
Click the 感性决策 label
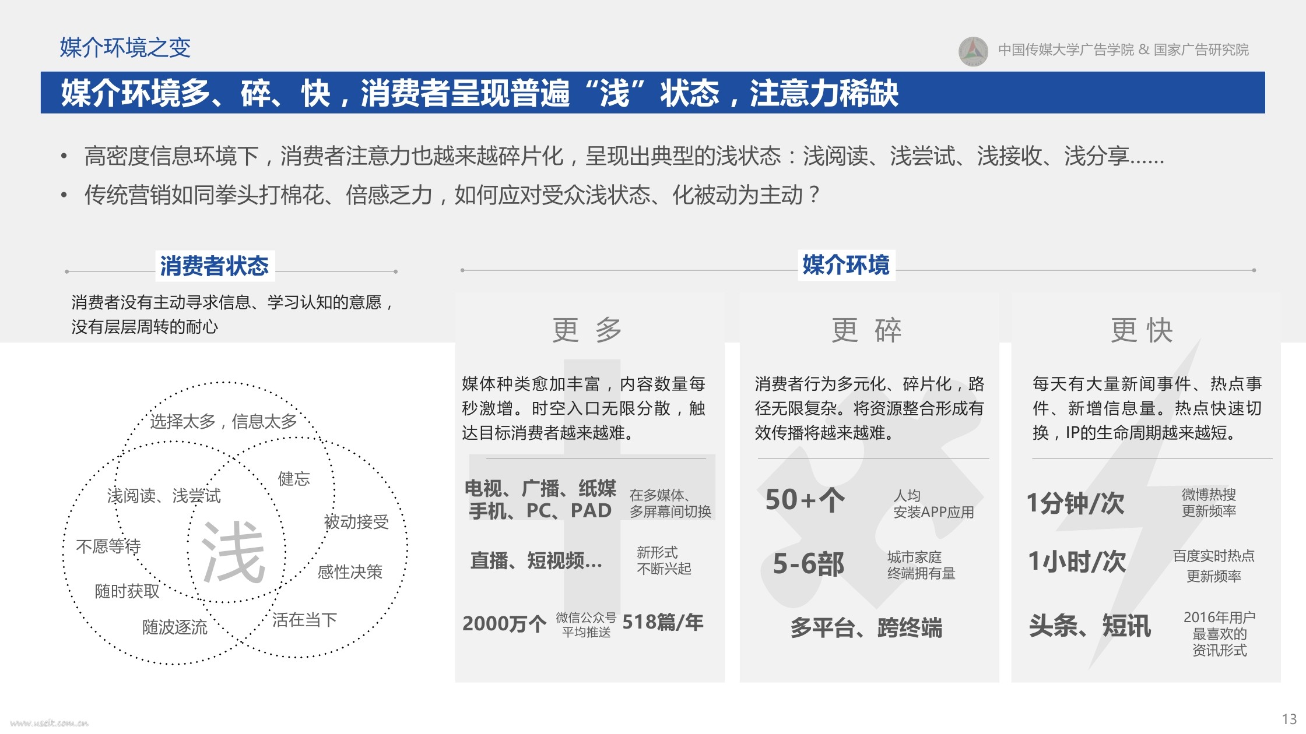click(350, 572)
